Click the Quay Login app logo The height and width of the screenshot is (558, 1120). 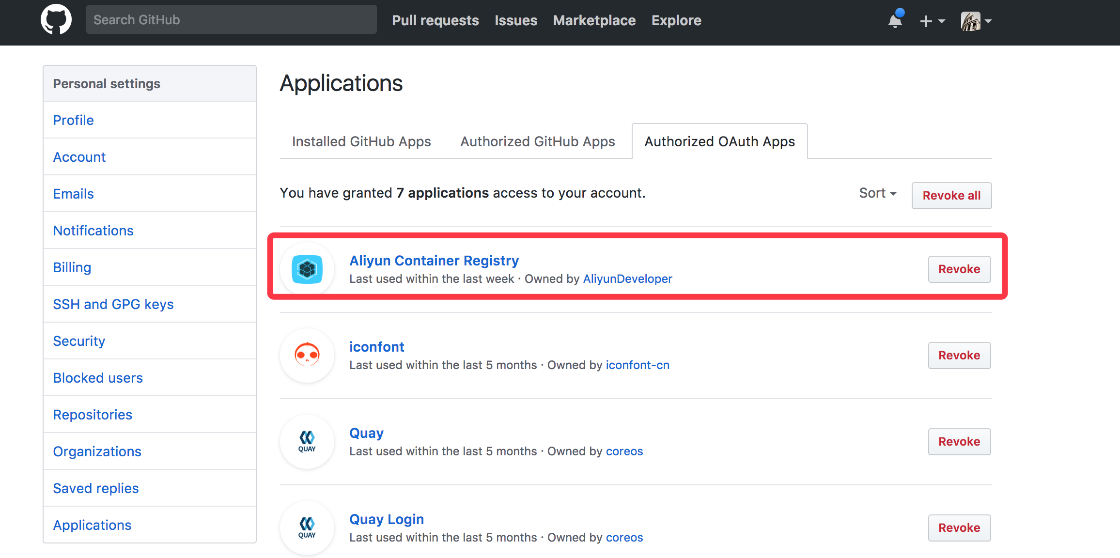click(x=307, y=527)
